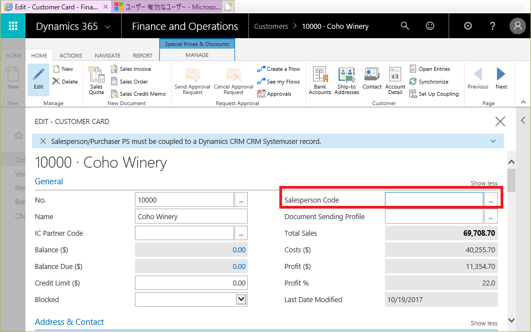
Task: Expand the side pane arrow
Action: pyautogui.click(x=523, y=120)
